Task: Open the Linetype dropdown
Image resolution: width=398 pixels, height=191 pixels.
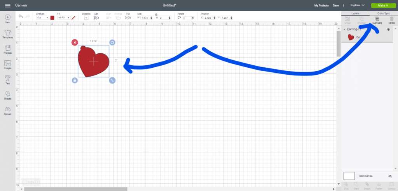Action: (x=42, y=18)
